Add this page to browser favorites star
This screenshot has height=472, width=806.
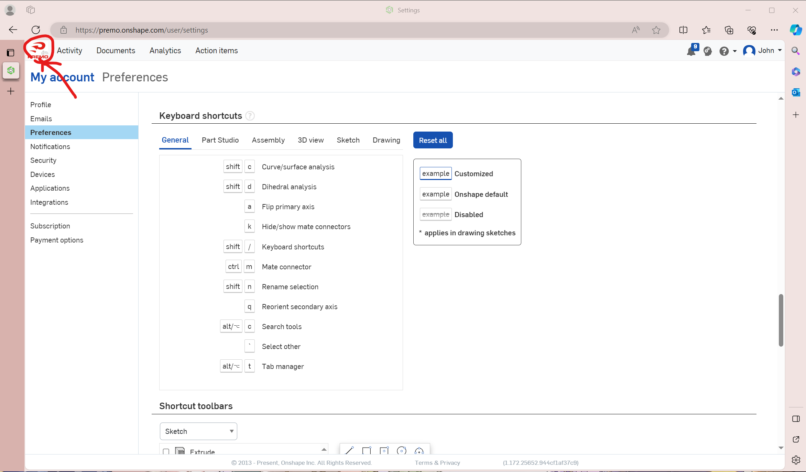coord(656,30)
